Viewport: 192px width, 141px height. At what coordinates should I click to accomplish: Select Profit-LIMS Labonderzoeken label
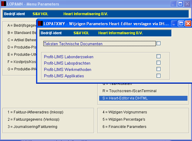coord(69,57)
